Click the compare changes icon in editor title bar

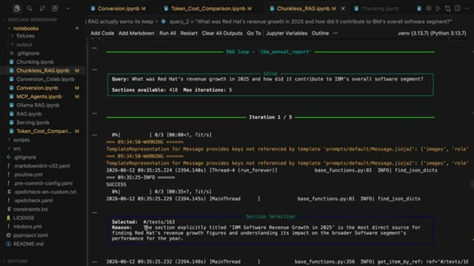tap(448, 8)
